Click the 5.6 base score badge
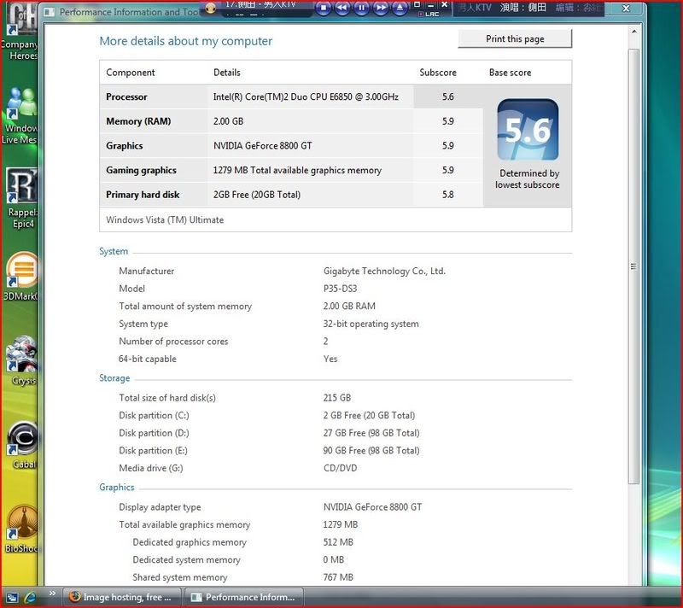This screenshot has width=683, height=608. pos(528,130)
